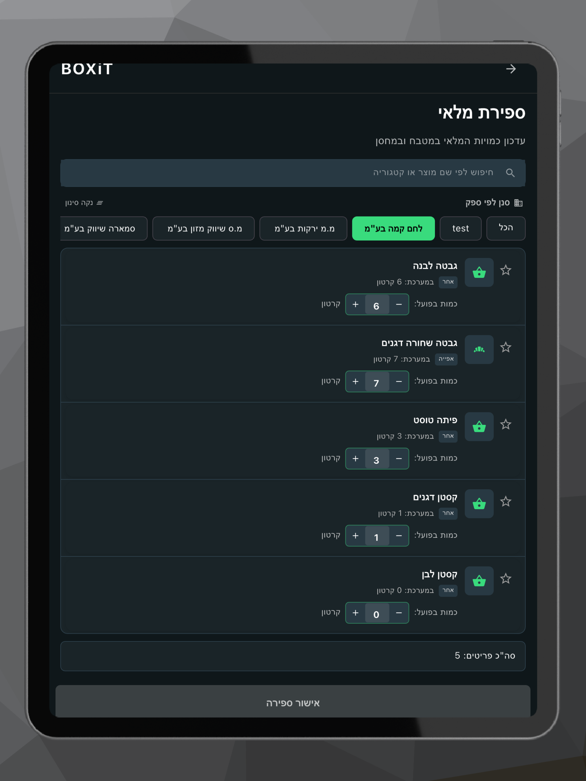Increase quantity of קסטן לבן with plus
This screenshot has width=586, height=781.
coord(355,613)
